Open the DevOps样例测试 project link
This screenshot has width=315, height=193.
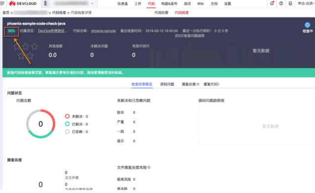pyautogui.click(x=53, y=31)
